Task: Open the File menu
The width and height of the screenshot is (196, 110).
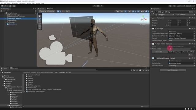Action: tap(2, 3)
